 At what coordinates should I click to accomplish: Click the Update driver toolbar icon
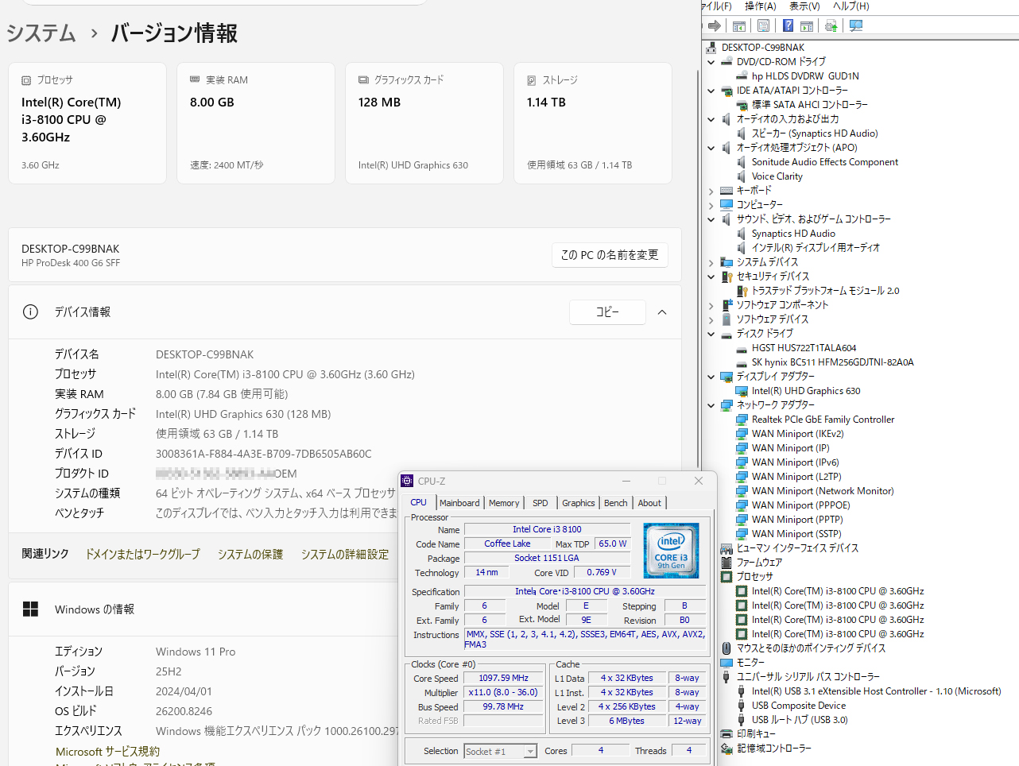(831, 25)
